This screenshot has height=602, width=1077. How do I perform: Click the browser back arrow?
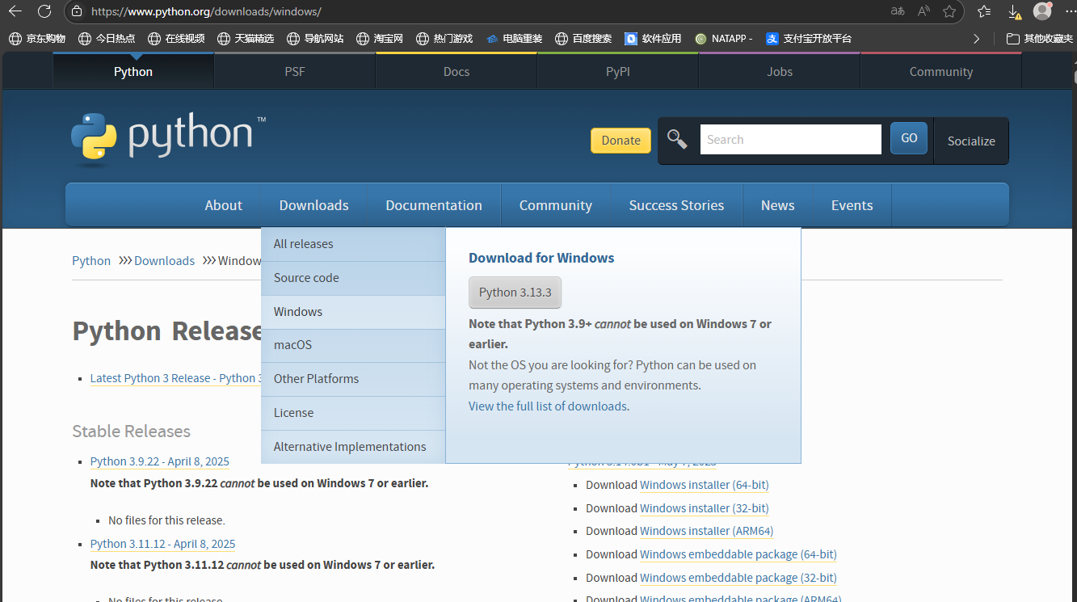pos(15,11)
